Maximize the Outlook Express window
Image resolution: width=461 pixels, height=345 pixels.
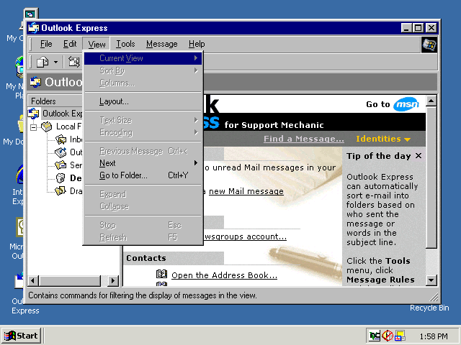point(418,28)
